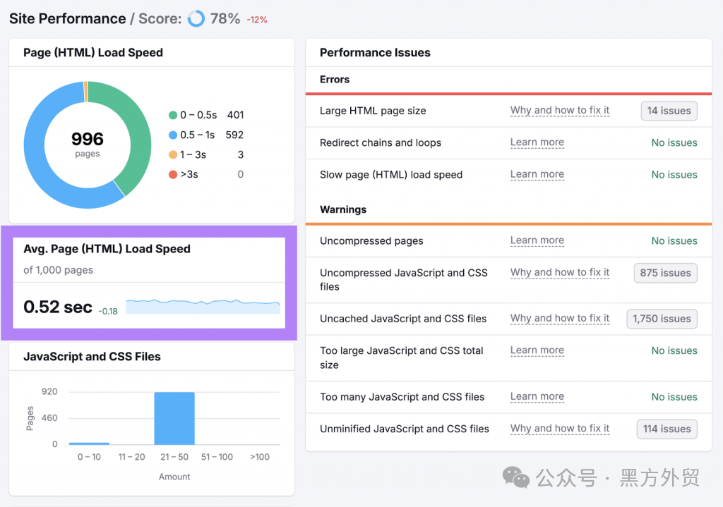Click 'No issues' status for Too many JavaScript and CSS files
Screen dimensions: 723x507
pyautogui.click(x=674, y=397)
